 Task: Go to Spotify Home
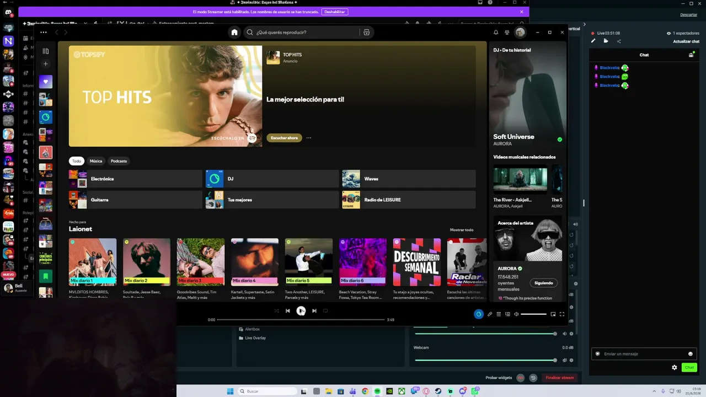click(234, 33)
